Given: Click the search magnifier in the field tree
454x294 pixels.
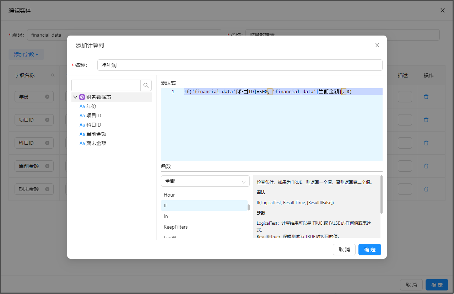Looking at the screenshot, I should [x=146, y=85].
